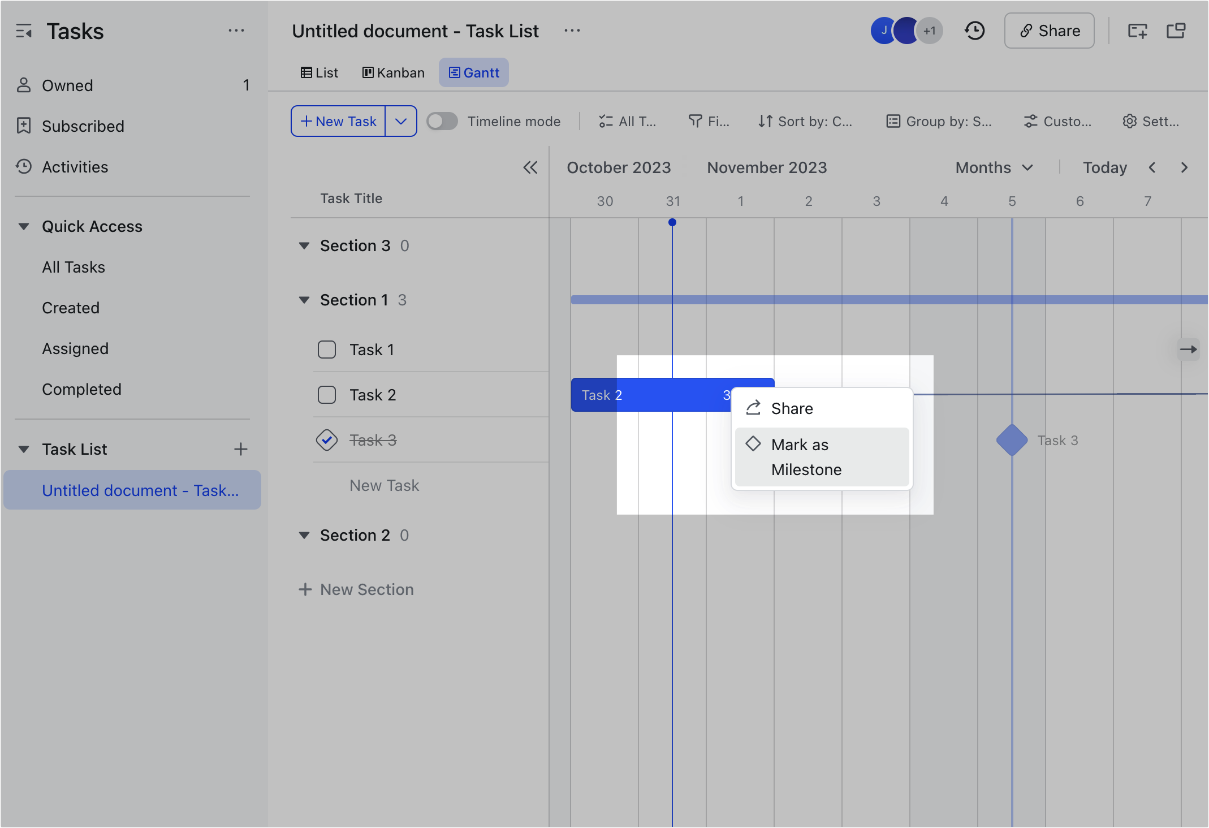
Task: Open Sort by: Created options
Action: click(805, 121)
